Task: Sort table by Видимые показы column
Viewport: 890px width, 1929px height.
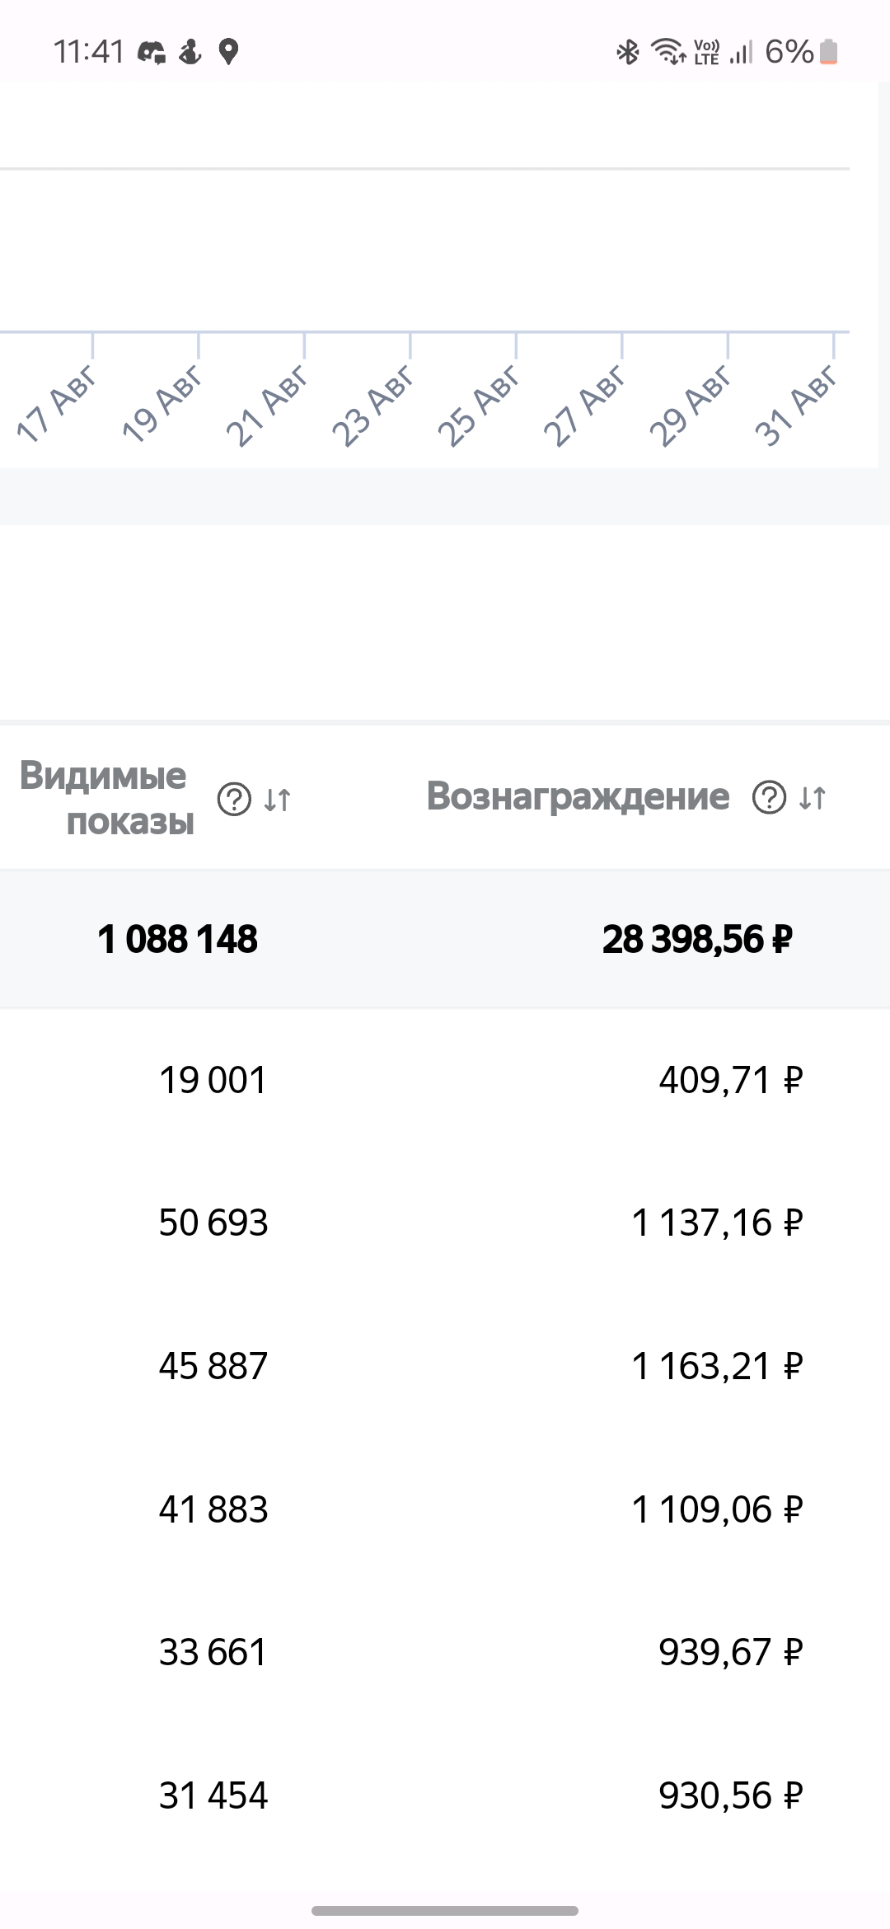Action: point(278,799)
